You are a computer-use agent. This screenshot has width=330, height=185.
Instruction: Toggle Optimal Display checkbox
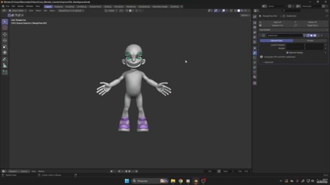coord(287,52)
